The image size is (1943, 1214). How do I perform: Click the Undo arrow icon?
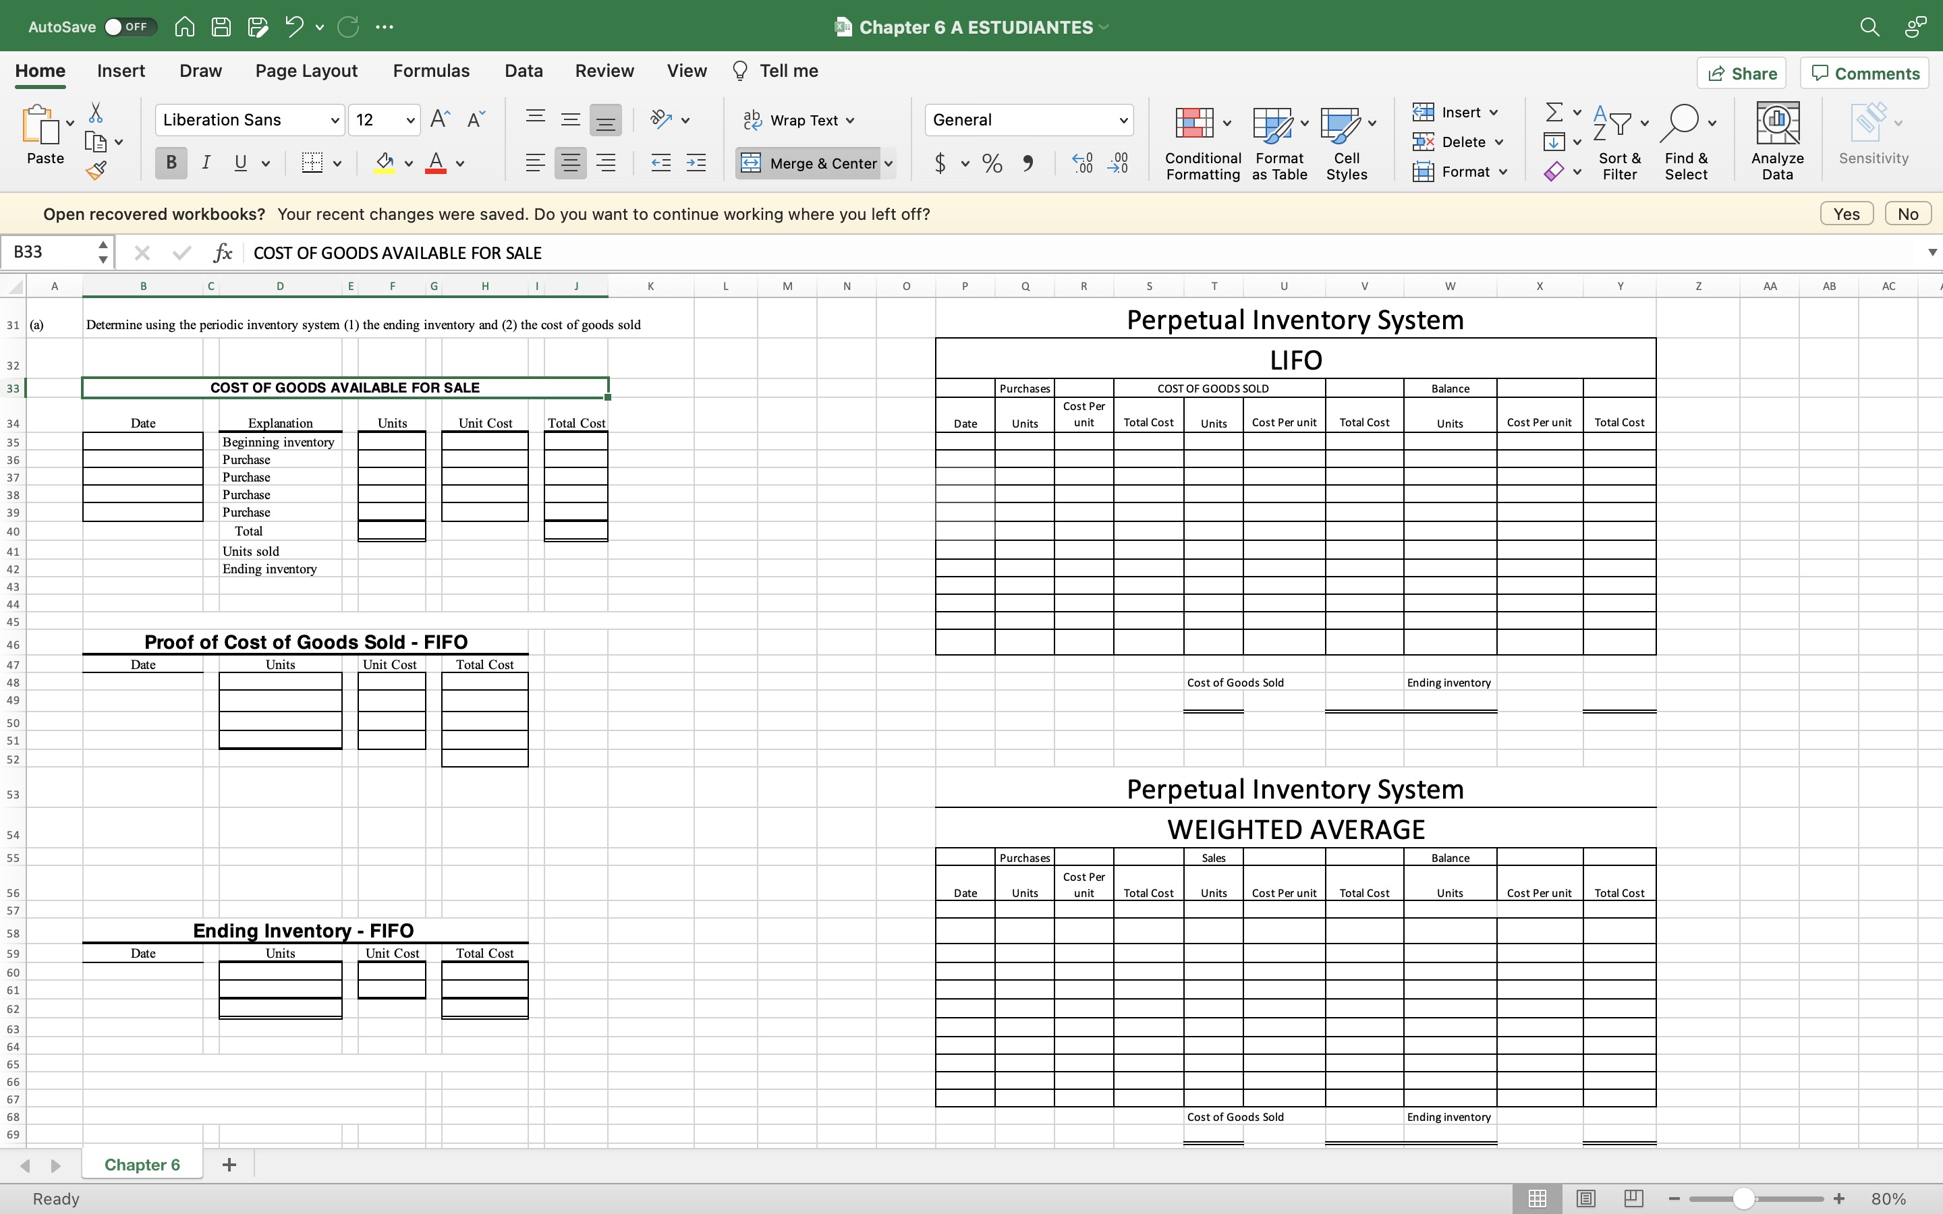(x=294, y=26)
